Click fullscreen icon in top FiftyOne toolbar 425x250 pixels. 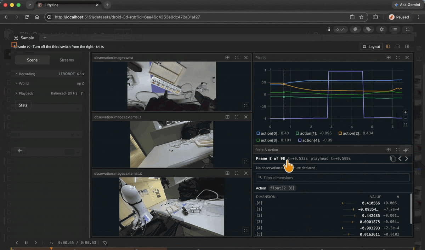pyautogui.click(x=408, y=29)
